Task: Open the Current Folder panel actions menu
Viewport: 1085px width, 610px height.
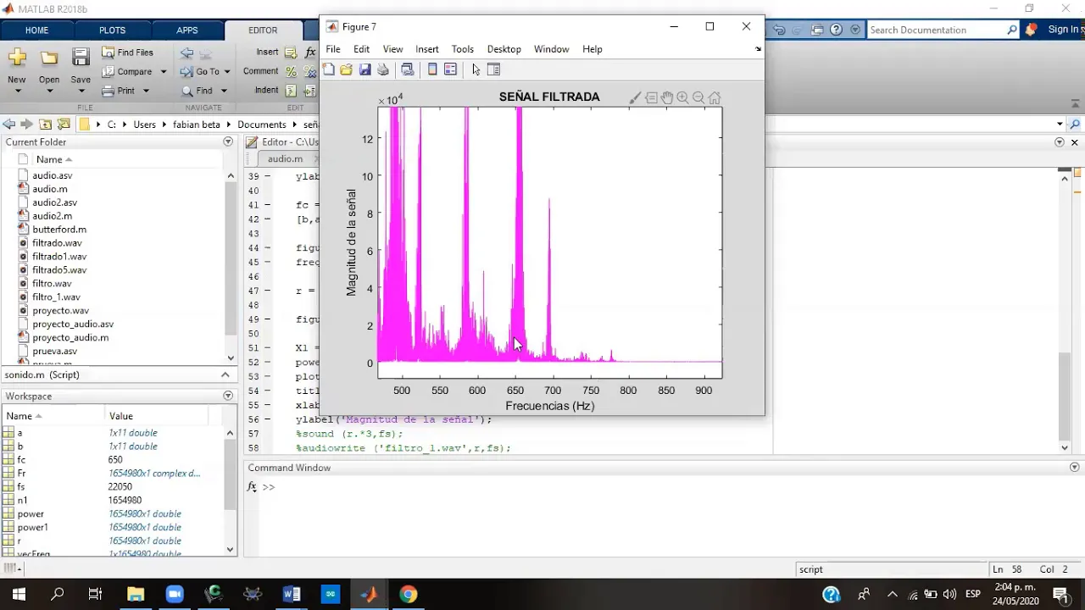Action: [228, 142]
